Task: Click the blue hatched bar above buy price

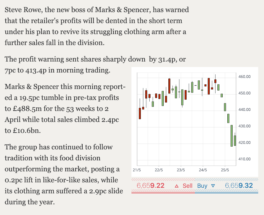Action: (227, 180)
